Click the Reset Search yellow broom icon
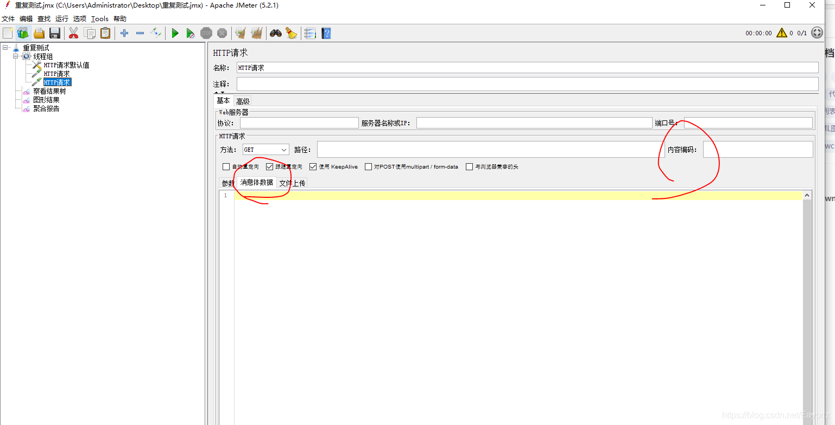 [x=292, y=33]
